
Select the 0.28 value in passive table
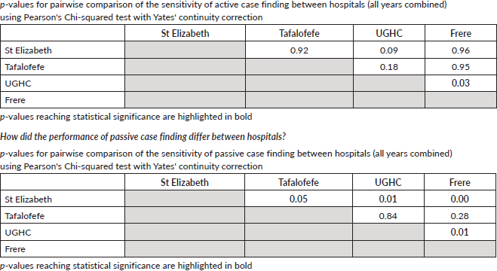pos(459,216)
